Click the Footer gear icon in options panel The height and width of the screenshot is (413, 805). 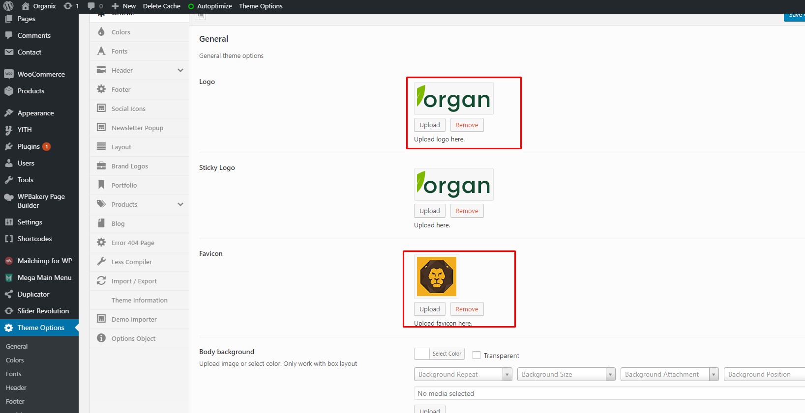pos(101,89)
